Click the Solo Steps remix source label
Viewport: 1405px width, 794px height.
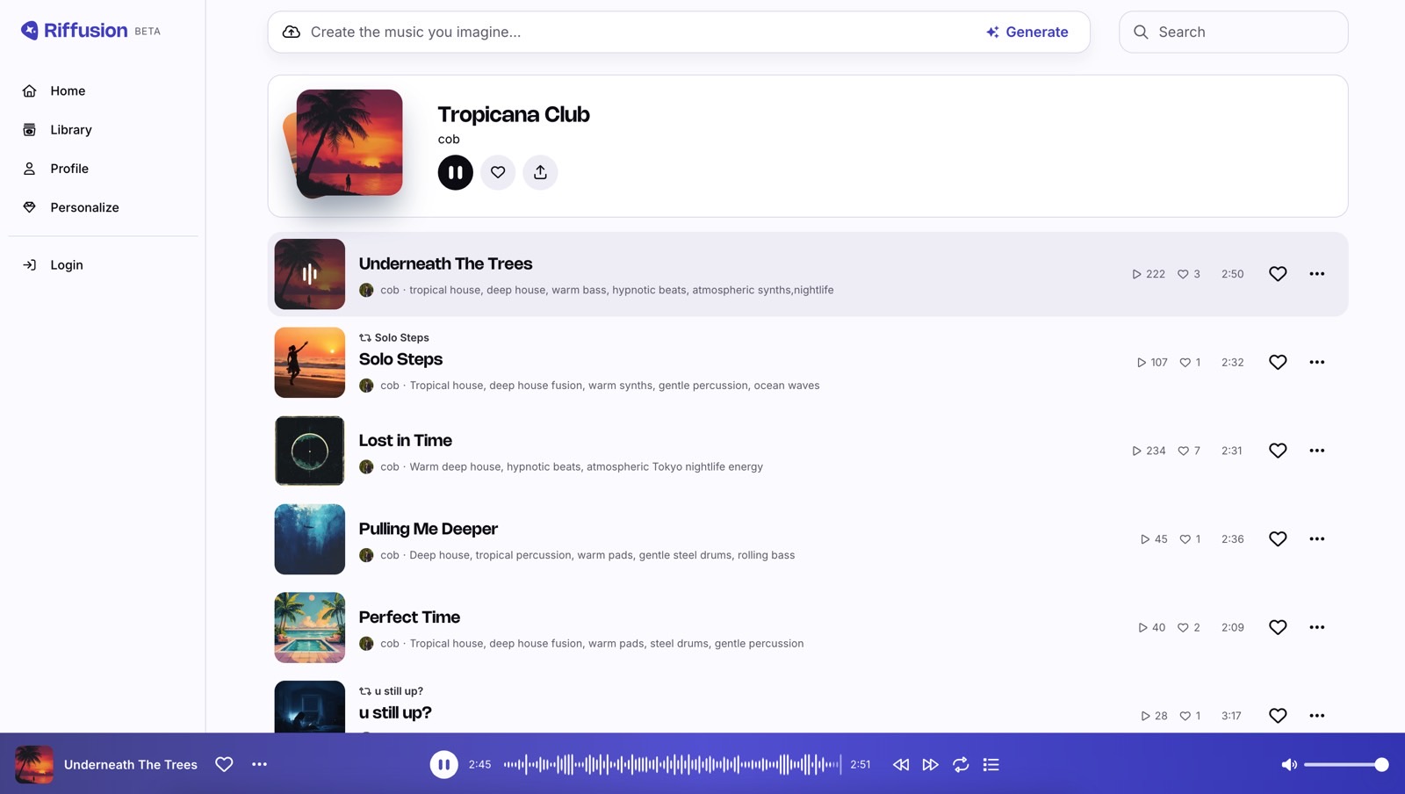[394, 337]
